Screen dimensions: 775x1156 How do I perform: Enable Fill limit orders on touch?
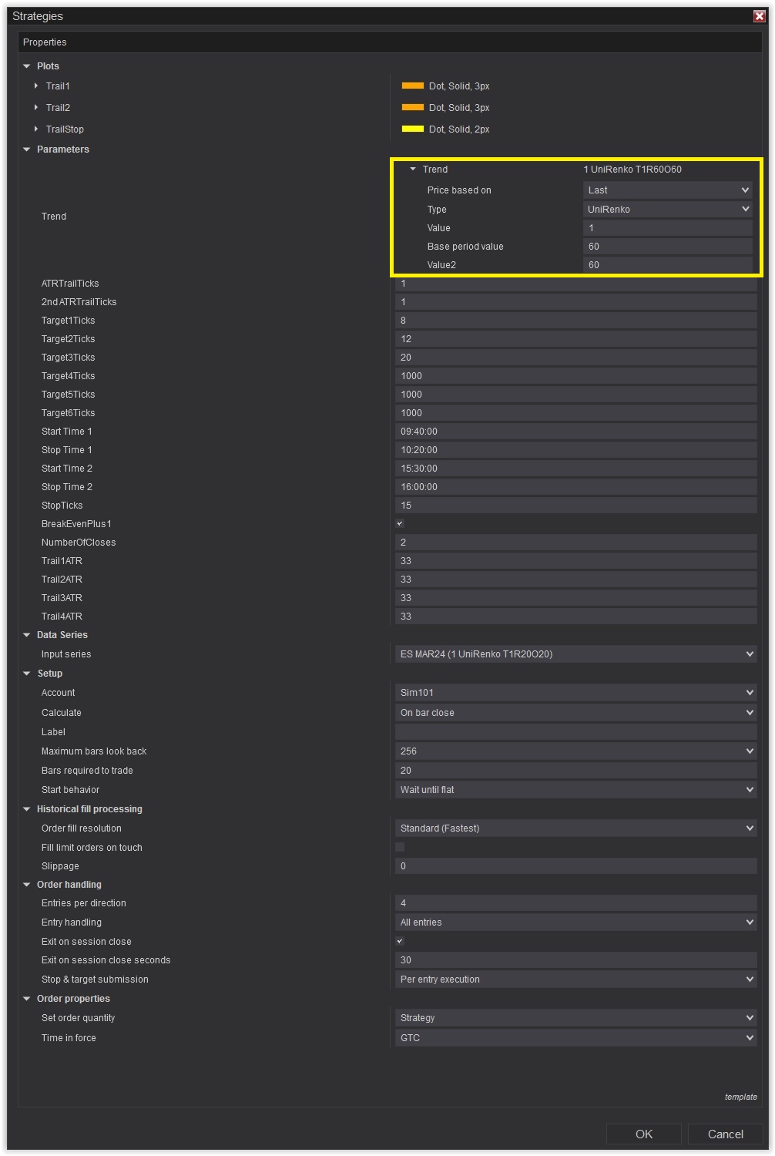400,847
